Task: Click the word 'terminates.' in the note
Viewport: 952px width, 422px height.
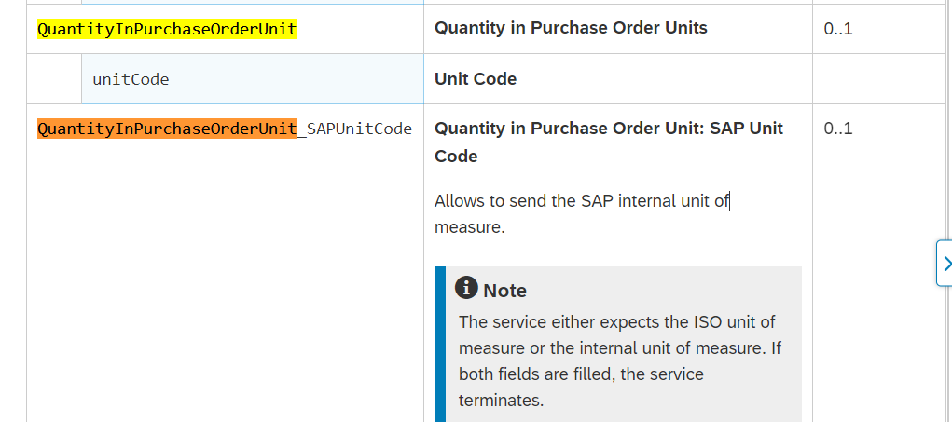Action: coord(501,401)
